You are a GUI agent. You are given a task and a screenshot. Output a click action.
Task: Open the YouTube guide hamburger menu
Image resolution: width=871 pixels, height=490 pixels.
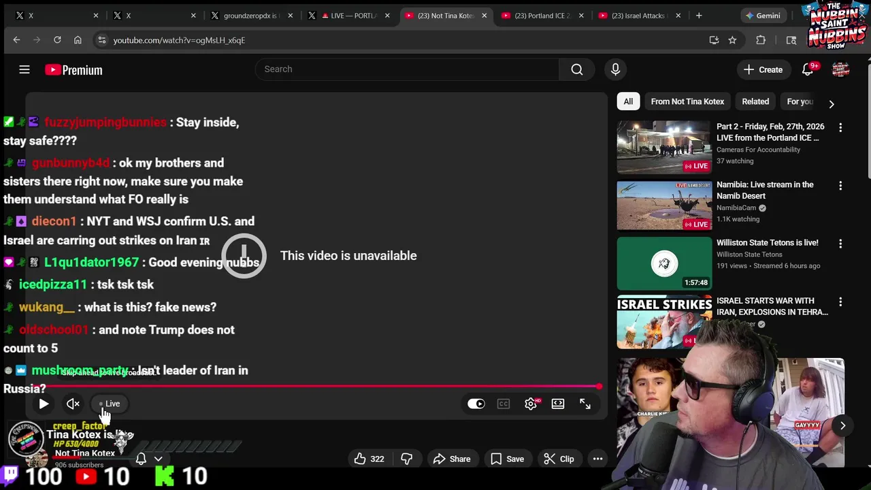click(x=24, y=69)
